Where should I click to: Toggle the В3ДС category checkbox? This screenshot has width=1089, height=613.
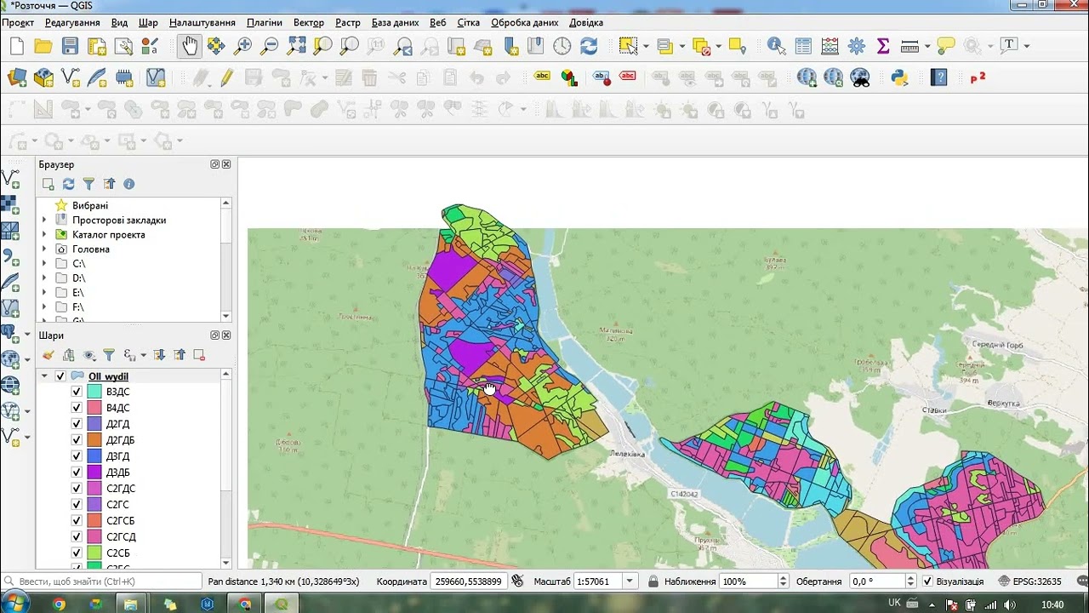[77, 392]
